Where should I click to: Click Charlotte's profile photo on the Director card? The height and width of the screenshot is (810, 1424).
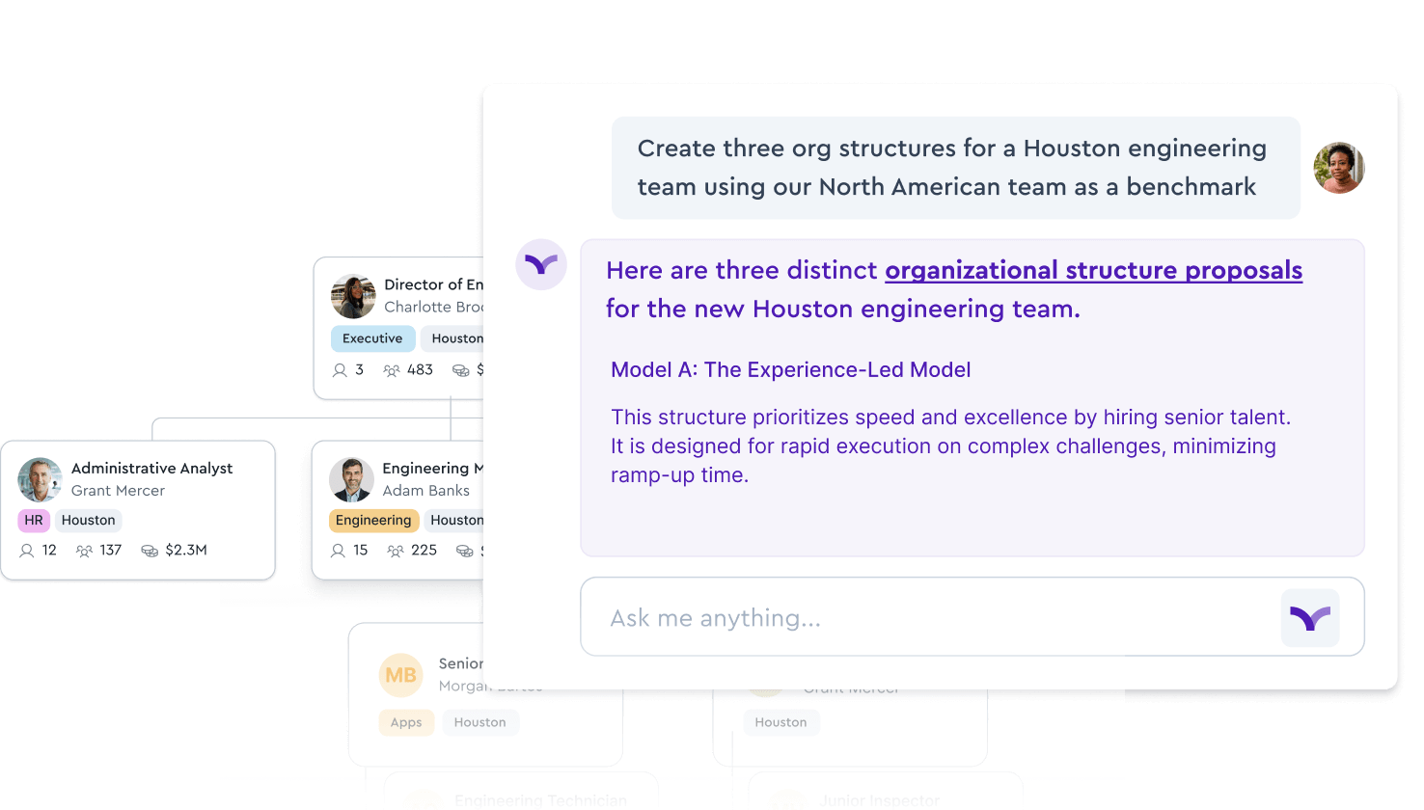pos(353,297)
